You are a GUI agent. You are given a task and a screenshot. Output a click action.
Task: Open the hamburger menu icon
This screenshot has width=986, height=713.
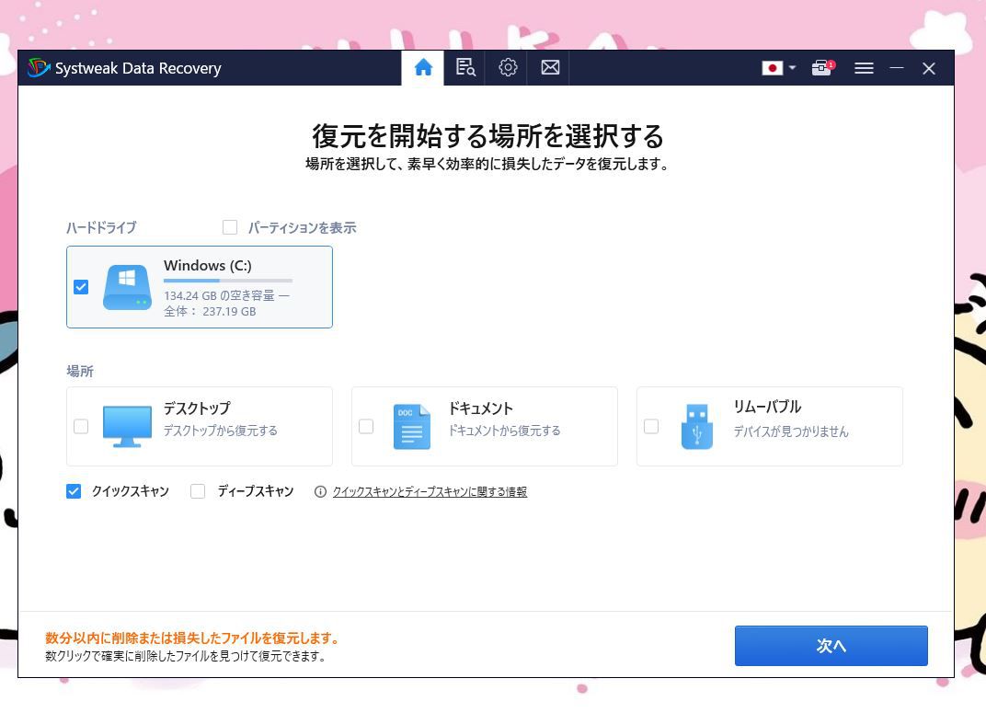tap(864, 68)
